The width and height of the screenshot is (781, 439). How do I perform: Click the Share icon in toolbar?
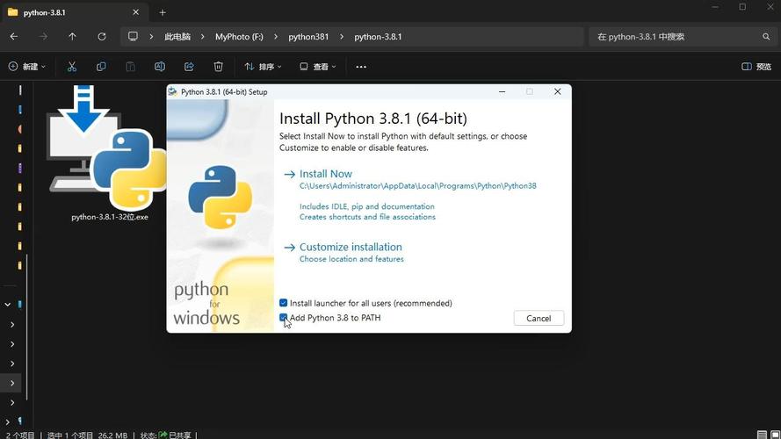coord(189,67)
